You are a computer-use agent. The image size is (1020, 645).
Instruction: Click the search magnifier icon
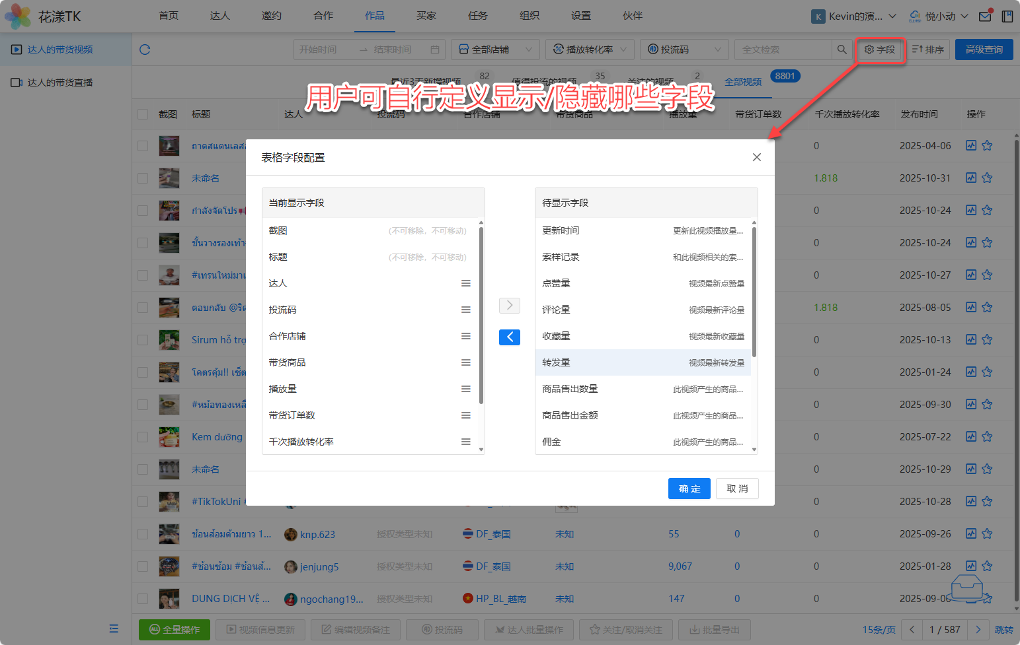[x=842, y=50]
